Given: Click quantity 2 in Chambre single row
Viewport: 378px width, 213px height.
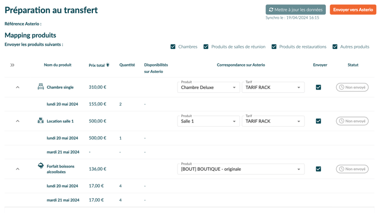Looking at the screenshot, I should (120, 104).
